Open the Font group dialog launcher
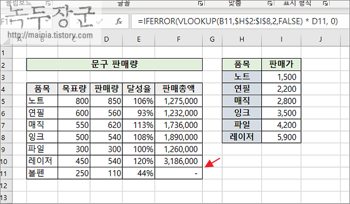Viewport: 350px width, 204px height. 200,3
